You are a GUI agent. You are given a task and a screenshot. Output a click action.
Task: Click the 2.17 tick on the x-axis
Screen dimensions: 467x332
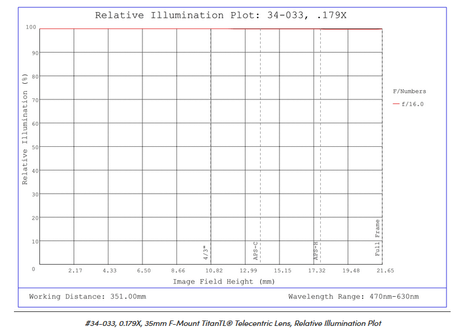76,271
